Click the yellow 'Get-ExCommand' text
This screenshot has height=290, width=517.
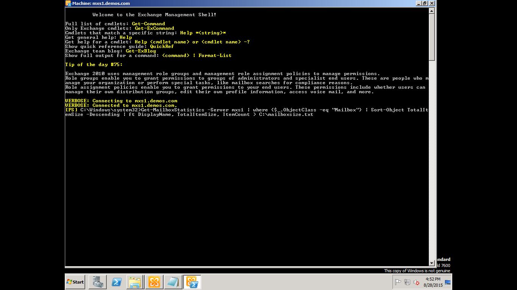(x=154, y=28)
